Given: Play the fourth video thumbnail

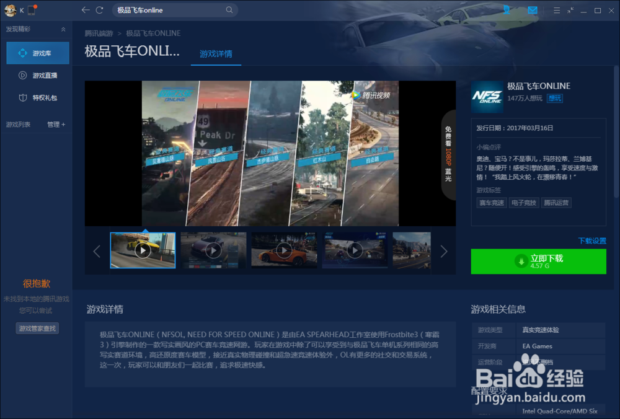Looking at the screenshot, I should (x=355, y=250).
